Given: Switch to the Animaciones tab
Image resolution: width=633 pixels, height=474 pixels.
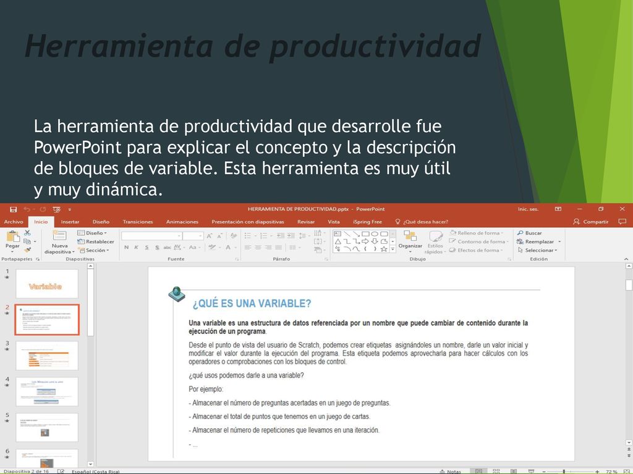Looking at the screenshot, I should [x=182, y=222].
